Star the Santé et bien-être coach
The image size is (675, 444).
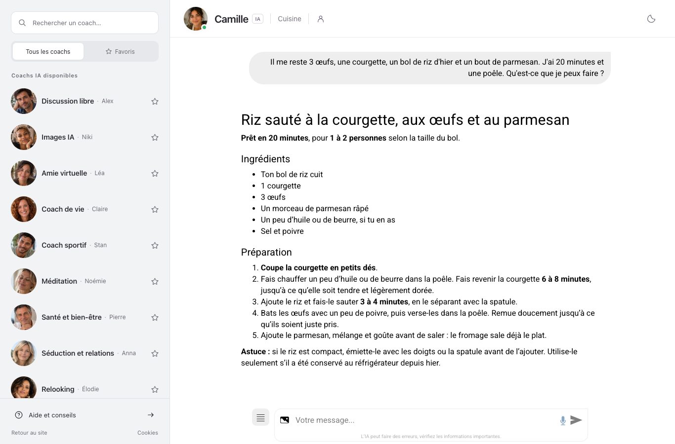coord(155,317)
